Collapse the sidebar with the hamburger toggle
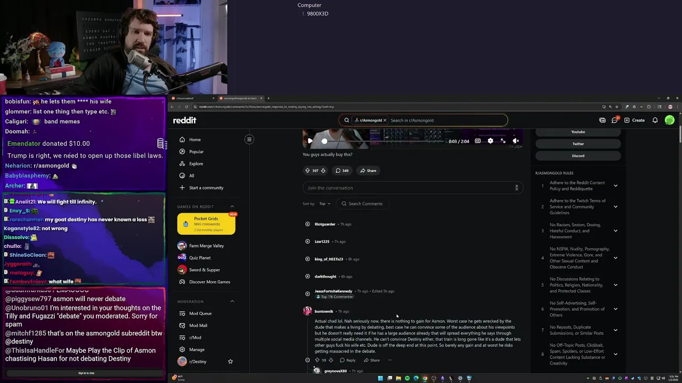The height and width of the screenshot is (383, 682). click(x=249, y=139)
